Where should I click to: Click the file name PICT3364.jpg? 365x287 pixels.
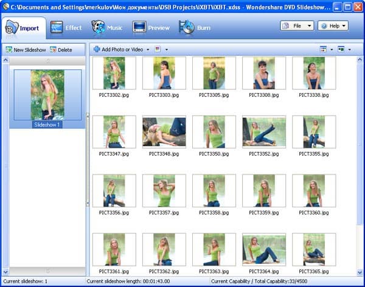[264, 271]
